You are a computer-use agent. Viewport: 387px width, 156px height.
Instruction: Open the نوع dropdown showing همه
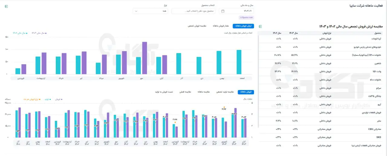pos(151,11)
